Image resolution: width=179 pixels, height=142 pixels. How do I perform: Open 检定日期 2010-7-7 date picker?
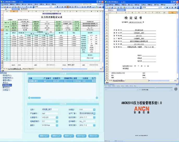[x=94, y=117]
